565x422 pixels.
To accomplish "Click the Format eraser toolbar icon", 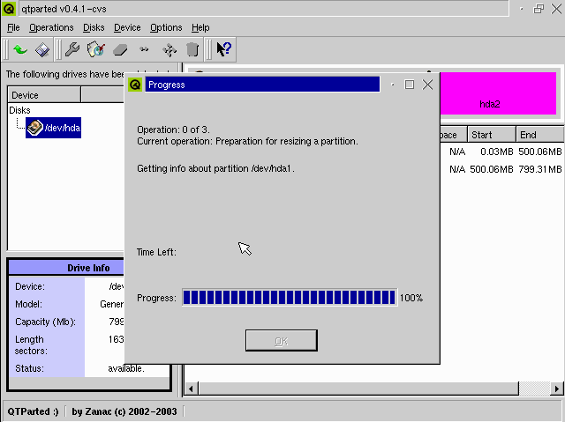I will coord(120,49).
